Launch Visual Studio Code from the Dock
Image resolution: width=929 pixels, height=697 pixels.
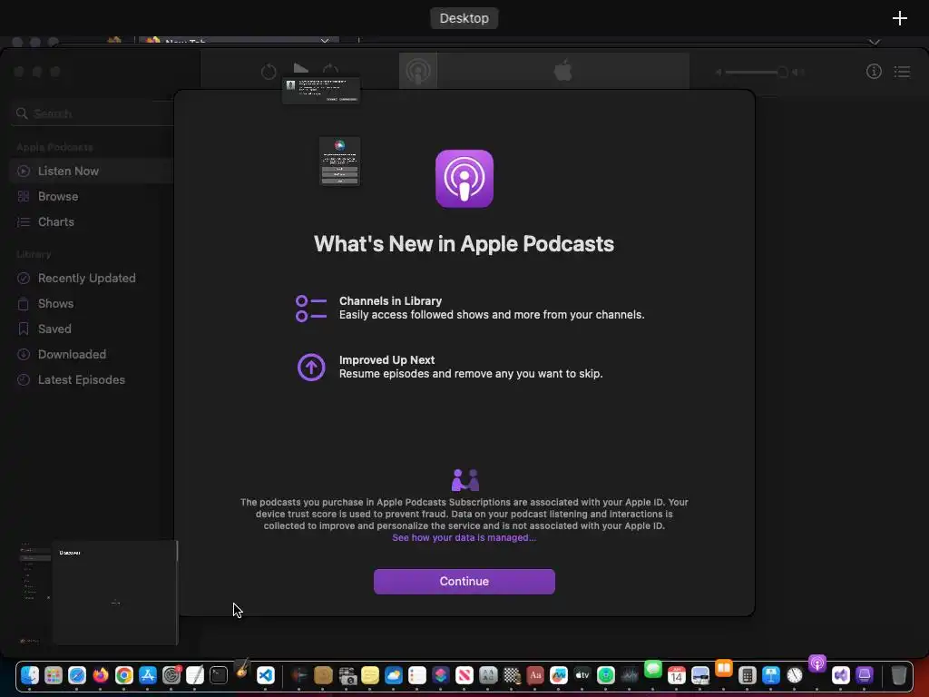266,675
